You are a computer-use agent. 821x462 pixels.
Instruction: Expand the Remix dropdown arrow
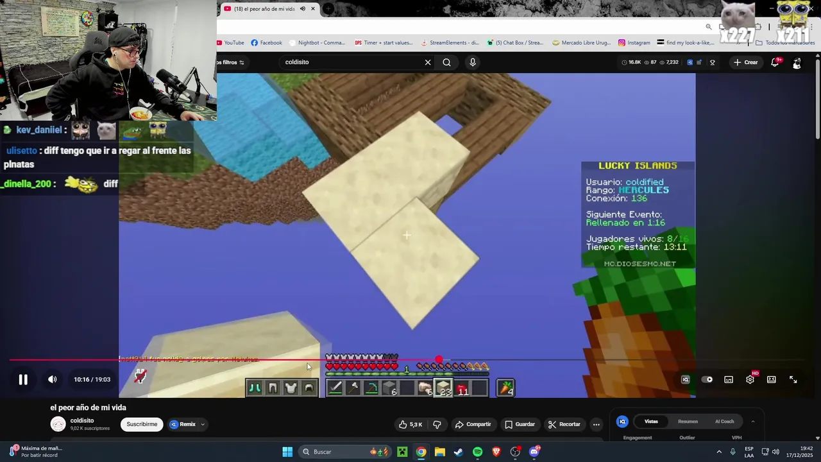(x=203, y=424)
